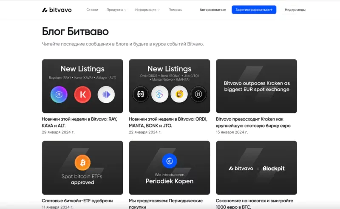Open the 'Bitvavo outpaces Kraken' thumbnail

pos(256,86)
